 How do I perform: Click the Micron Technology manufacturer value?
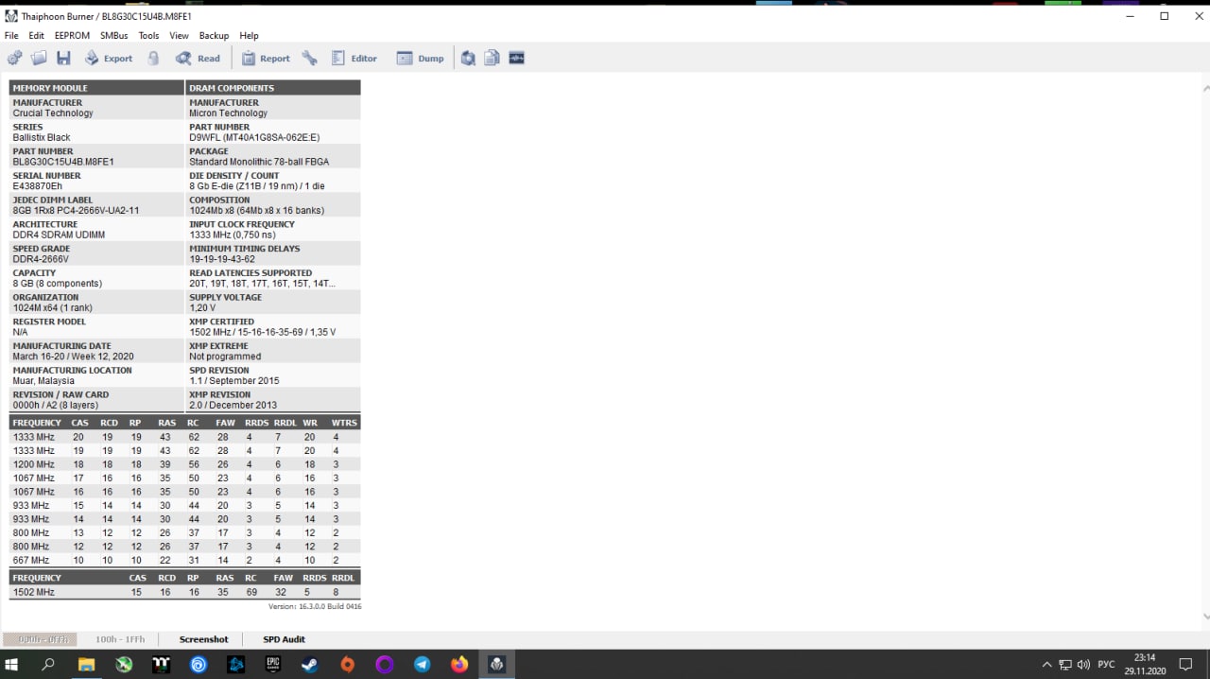[228, 113]
